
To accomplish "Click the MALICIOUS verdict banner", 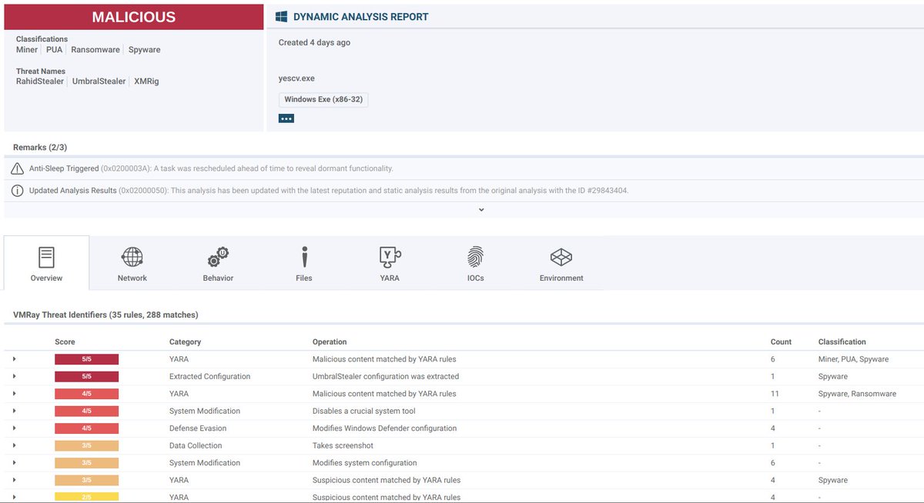I will click(x=134, y=17).
